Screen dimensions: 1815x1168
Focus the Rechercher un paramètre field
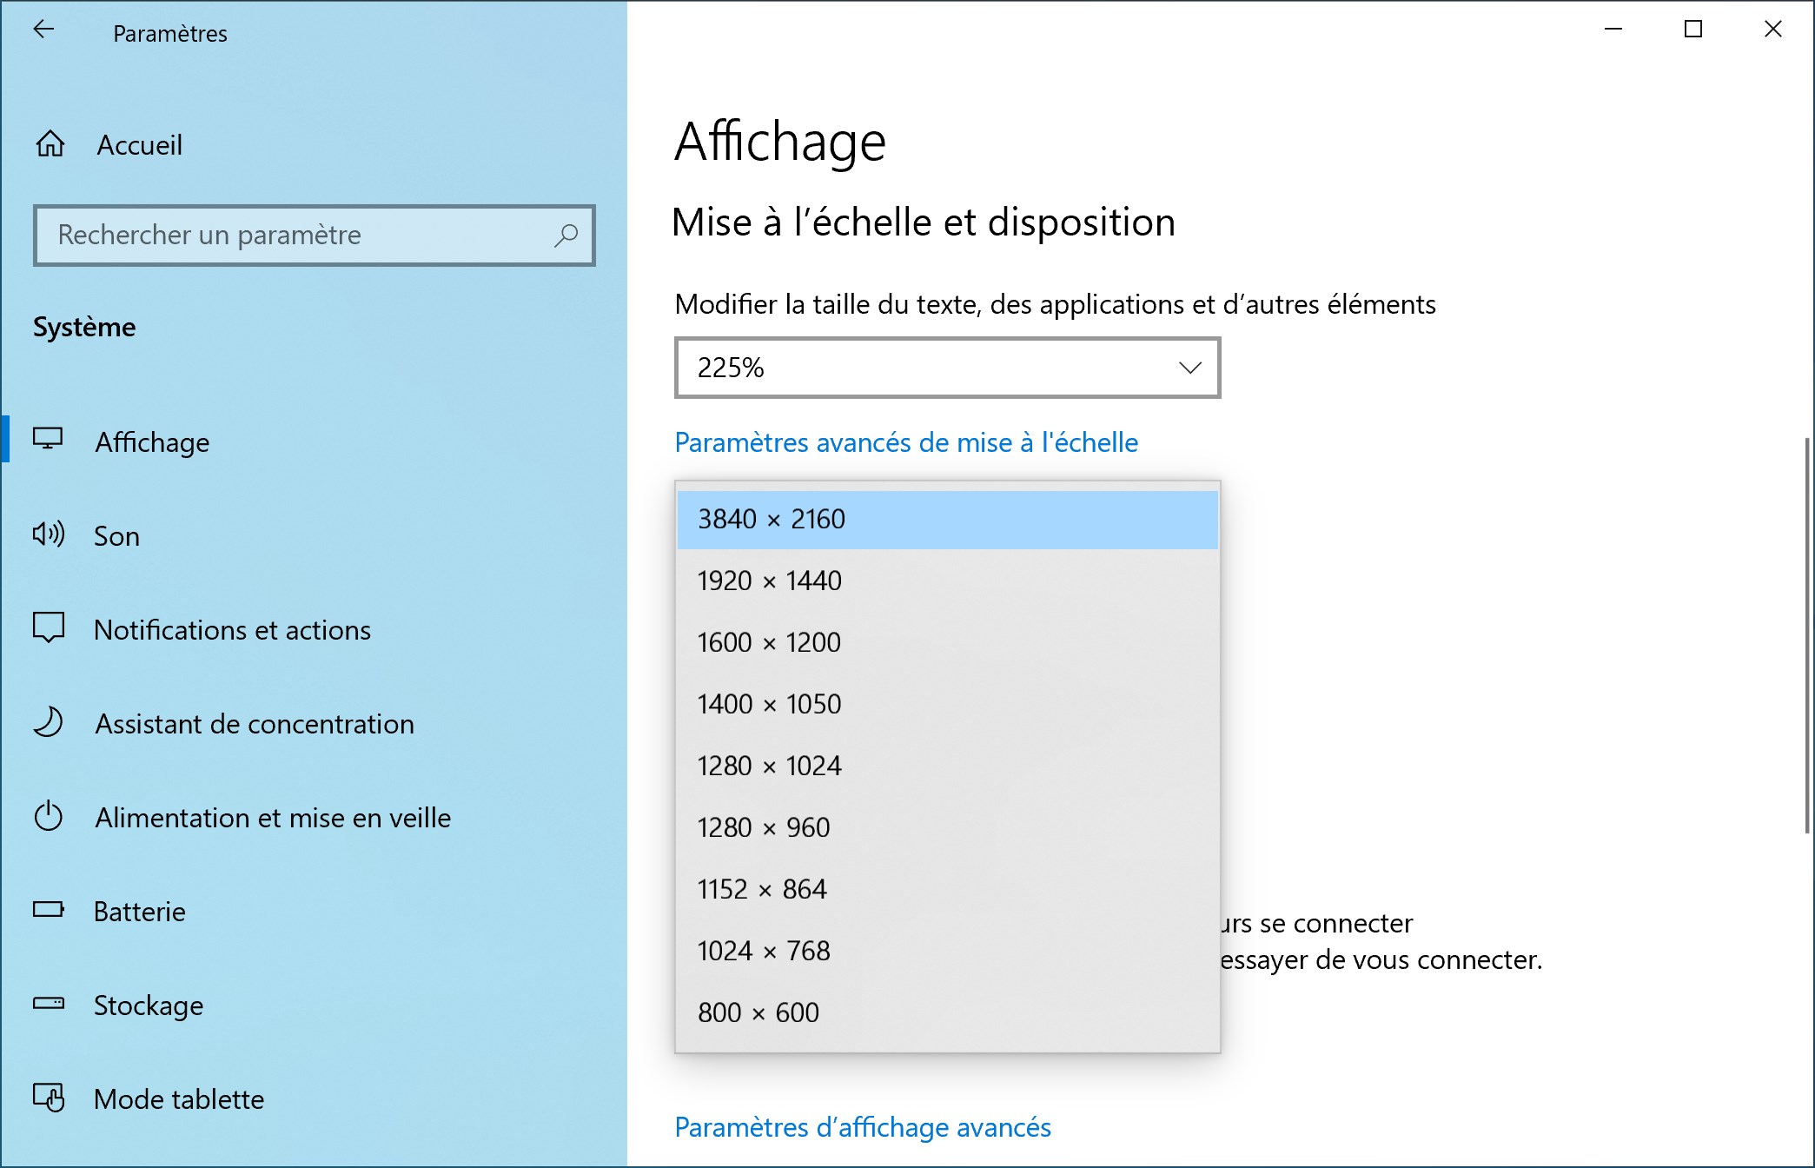coord(314,236)
